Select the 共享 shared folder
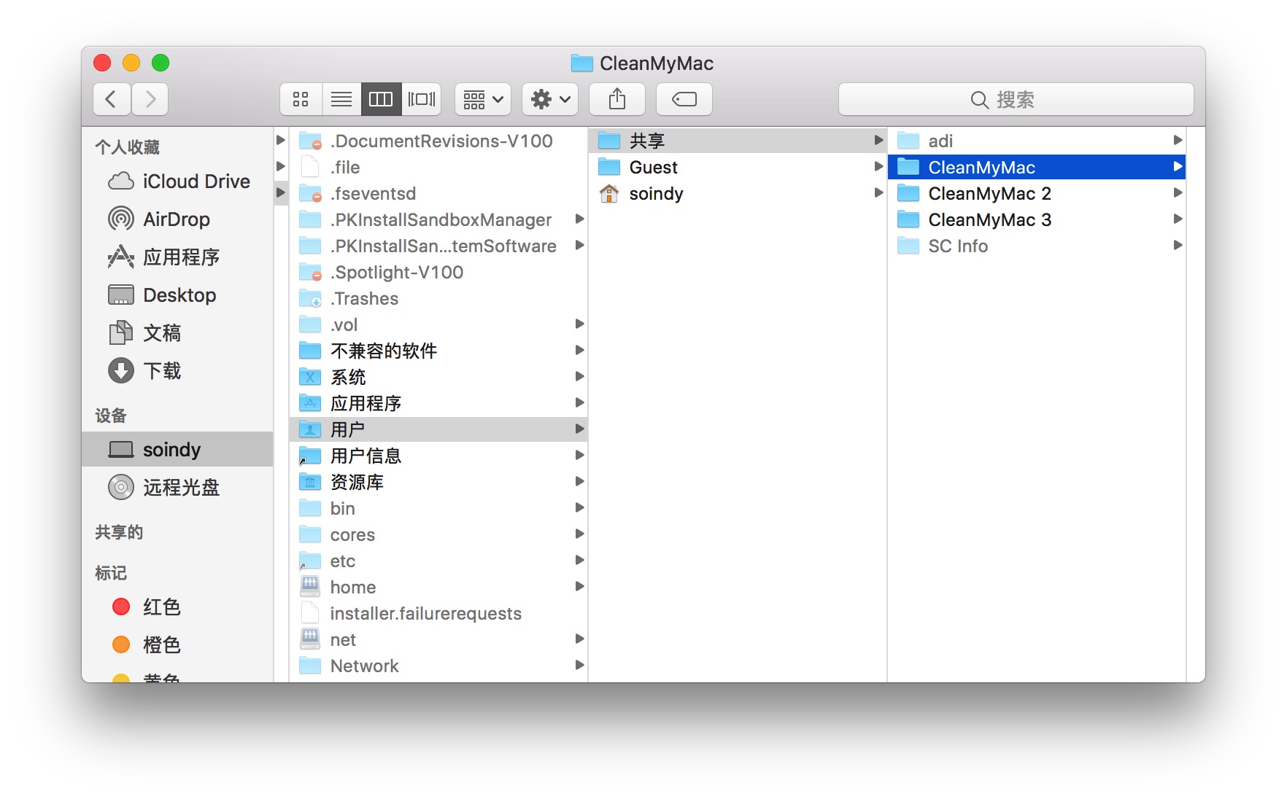Viewport: 1287px width, 799px height. (737, 141)
